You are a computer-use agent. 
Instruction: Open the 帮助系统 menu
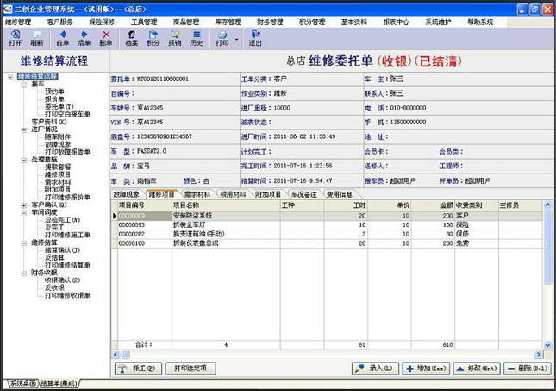[480, 22]
